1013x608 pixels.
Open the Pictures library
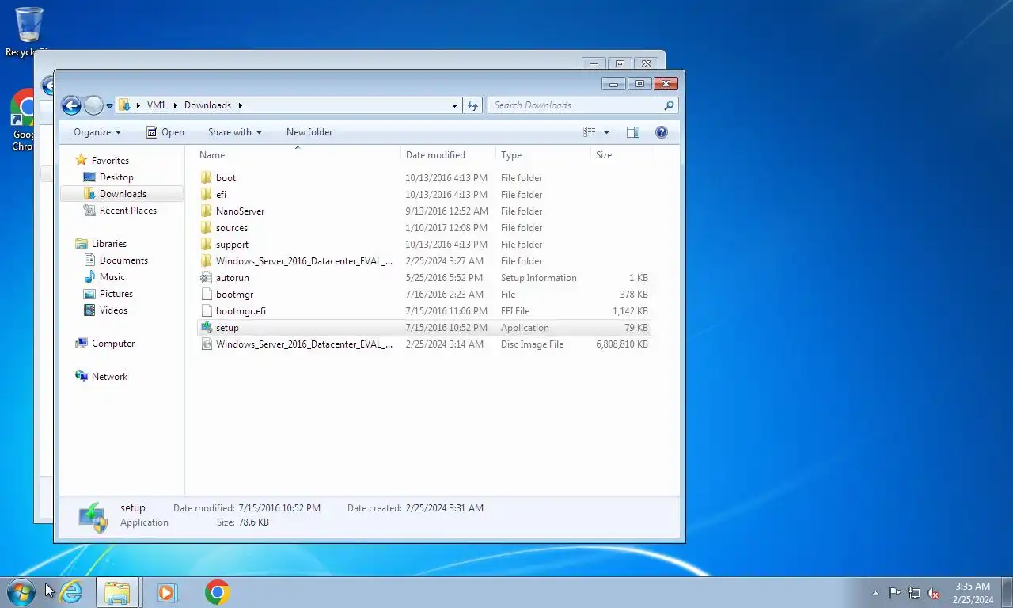click(116, 294)
